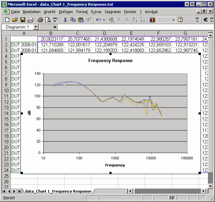Image resolution: width=215 pixels, height=202 pixels.
Task: Save the workbook with the floppy icon
Action: pos(23,20)
